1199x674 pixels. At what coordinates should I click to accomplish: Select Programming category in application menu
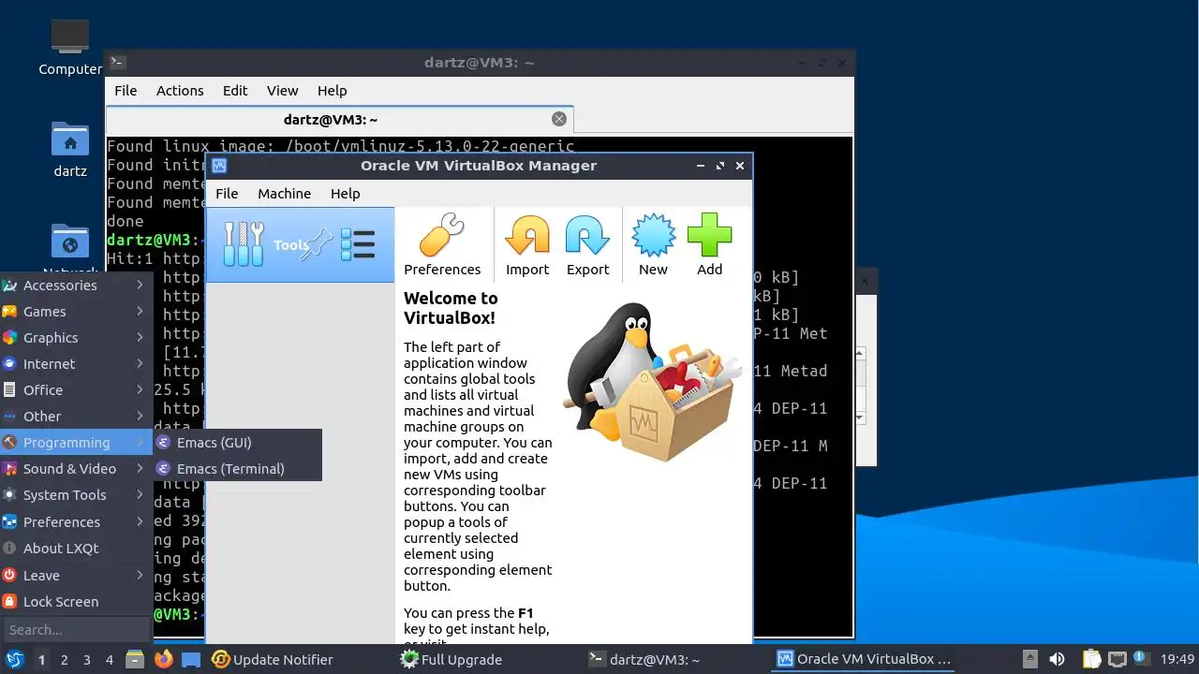(76, 442)
